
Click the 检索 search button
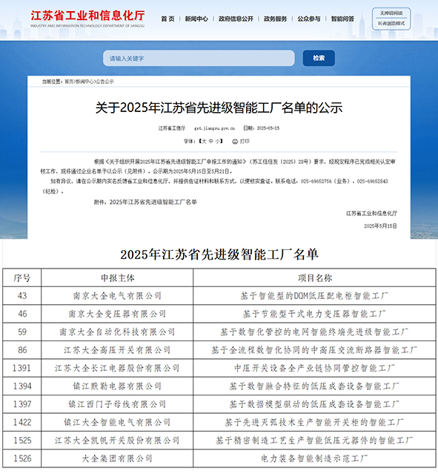(319, 58)
